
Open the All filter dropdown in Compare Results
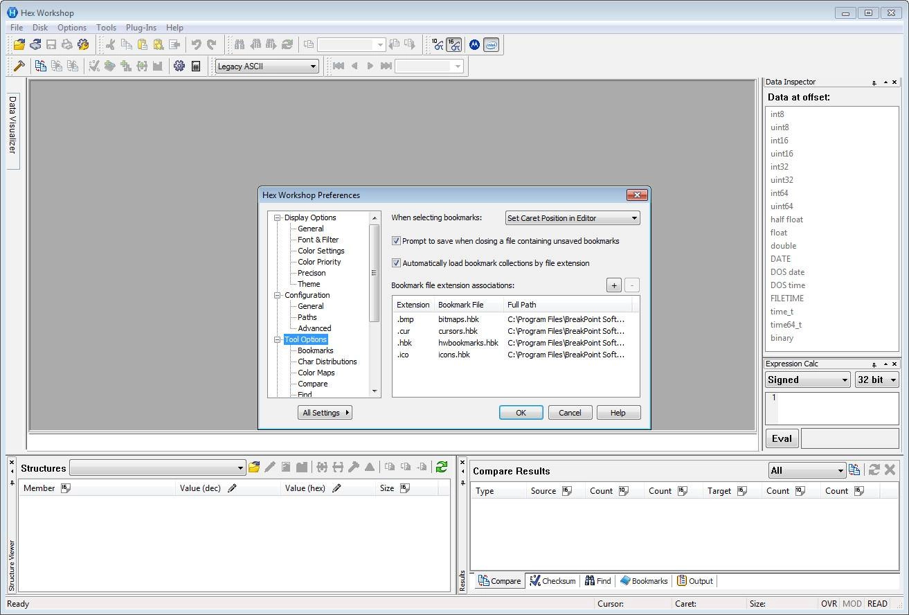click(807, 470)
